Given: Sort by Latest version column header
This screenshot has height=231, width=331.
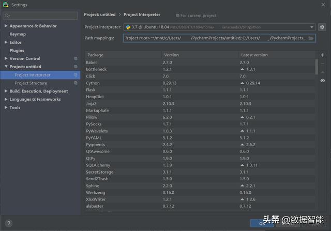Looking at the screenshot, I should click(277, 55).
